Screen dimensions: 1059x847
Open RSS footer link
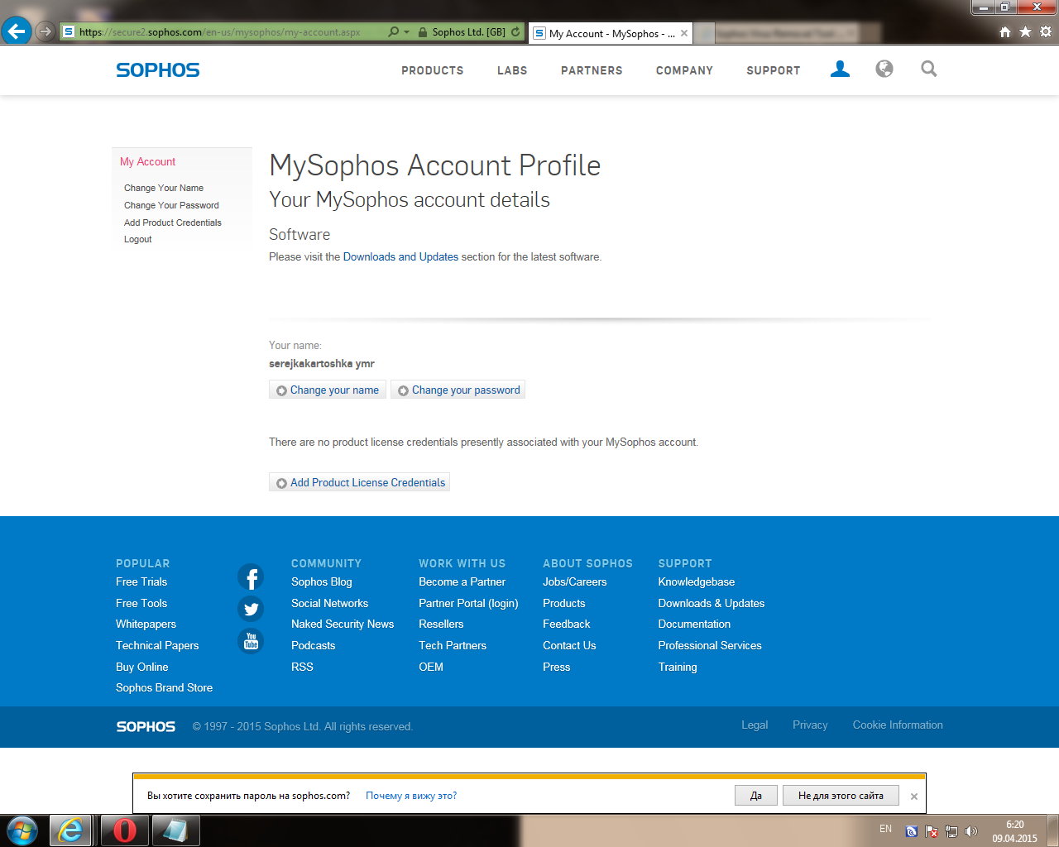coord(302,668)
